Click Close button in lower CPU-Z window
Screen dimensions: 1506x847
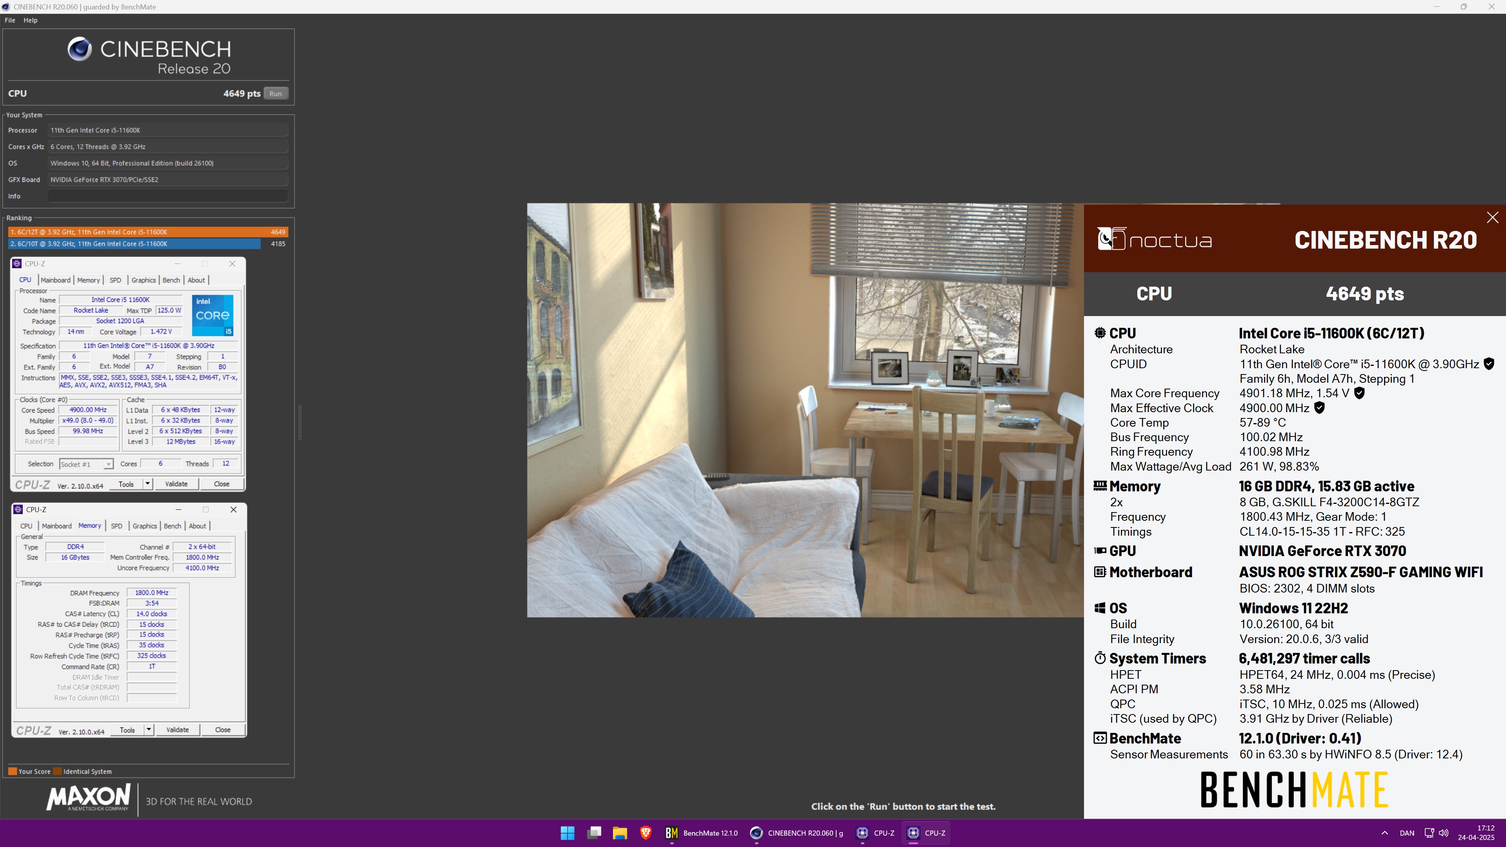tap(223, 730)
